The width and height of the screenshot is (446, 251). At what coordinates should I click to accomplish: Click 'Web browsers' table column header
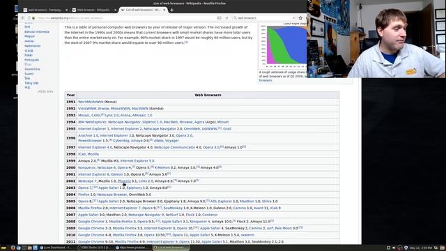click(208, 95)
